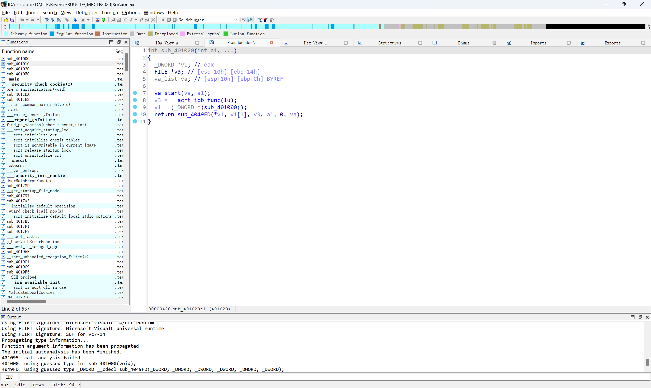This screenshot has height=388, width=651.
Task: Click the save database floppy icon
Action: pyautogui.click(x=12, y=20)
